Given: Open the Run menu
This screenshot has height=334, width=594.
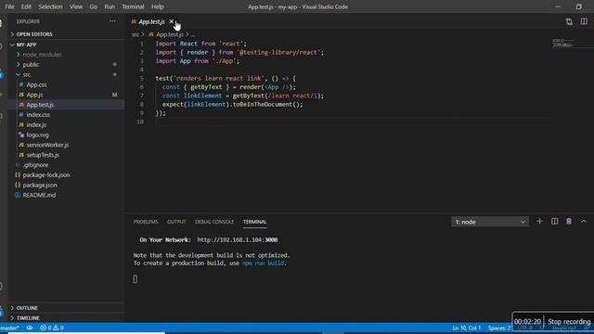Looking at the screenshot, I should point(110,6).
